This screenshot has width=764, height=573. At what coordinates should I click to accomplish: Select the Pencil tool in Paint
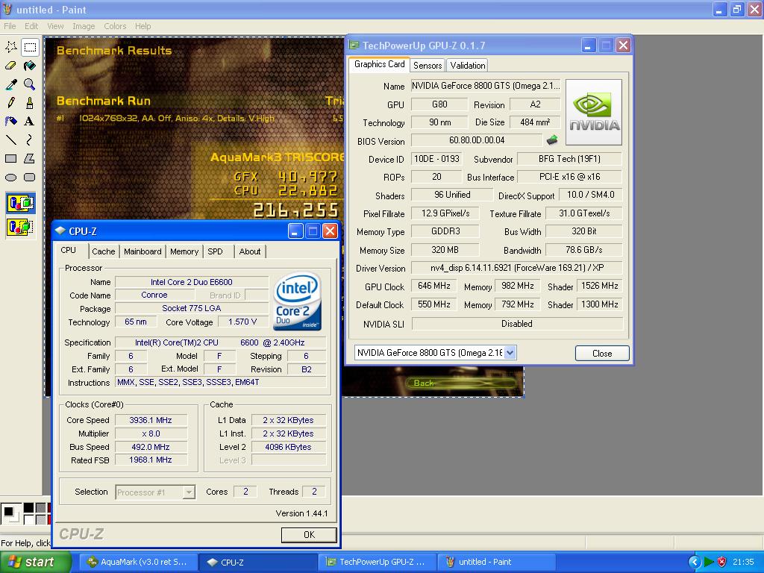pyautogui.click(x=11, y=102)
